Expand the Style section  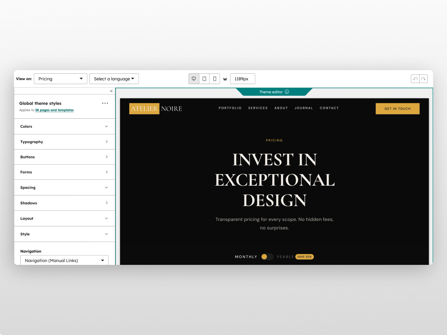tap(65, 234)
